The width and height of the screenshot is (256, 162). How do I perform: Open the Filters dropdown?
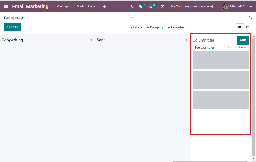click(x=136, y=27)
